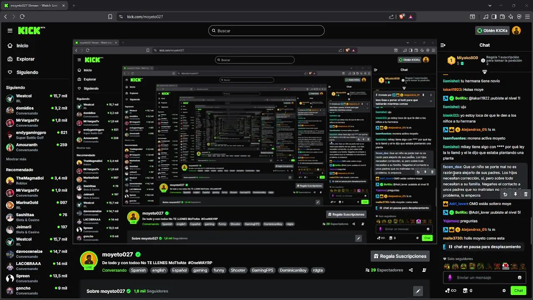
Task: Click the Regala Suscripciones button
Action: [x=400, y=256]
